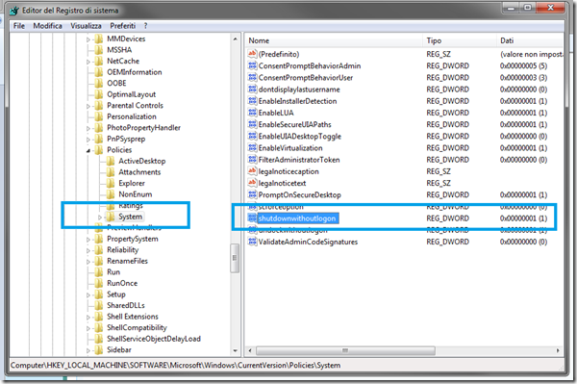Expand the NetCache tree node
The image size is (577, 384).
point(88,62)
